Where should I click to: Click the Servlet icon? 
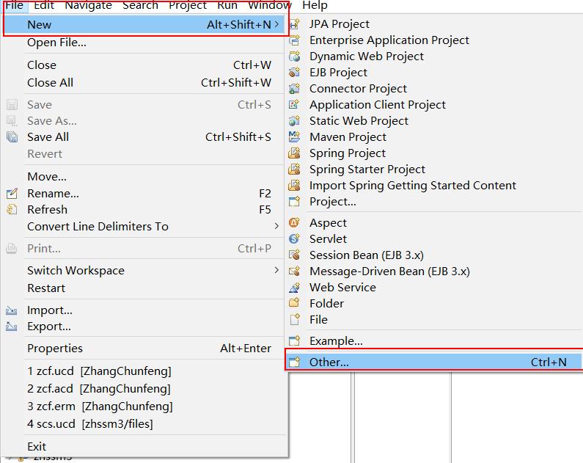(295, 239)
